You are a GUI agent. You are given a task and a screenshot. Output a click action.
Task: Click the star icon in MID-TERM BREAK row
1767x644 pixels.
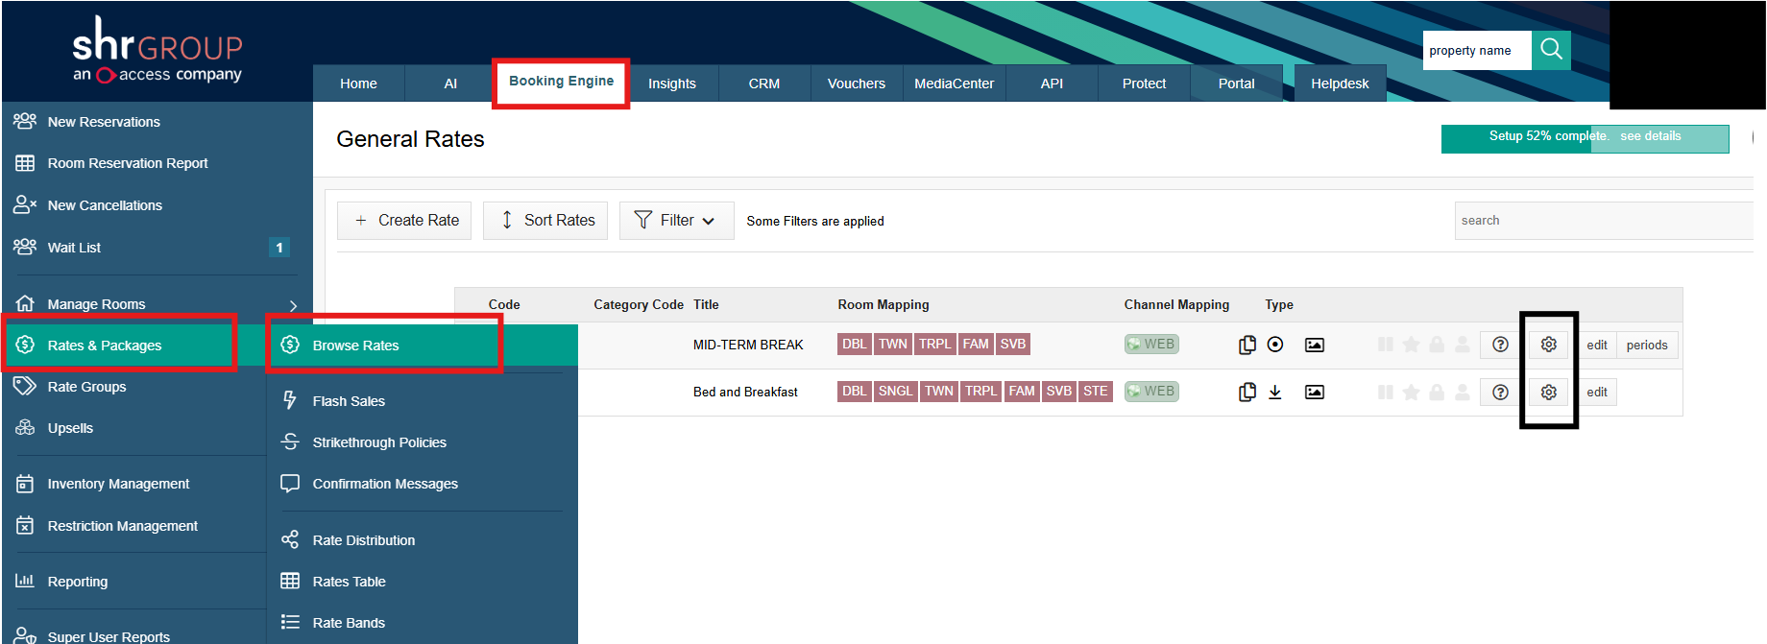click(x=1411, y=345)
